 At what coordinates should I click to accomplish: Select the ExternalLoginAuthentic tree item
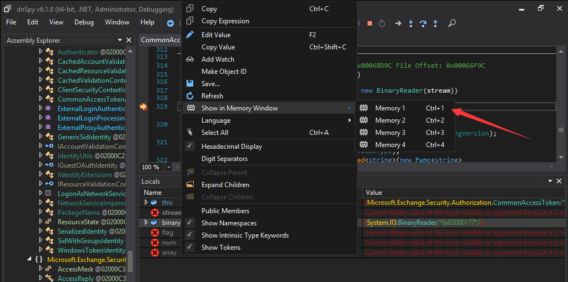(91, 109)
